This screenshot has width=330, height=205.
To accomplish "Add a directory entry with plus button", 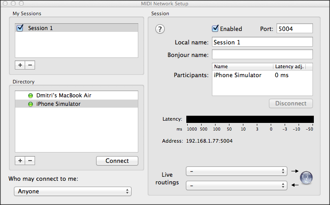I will click(x=20, y=161).
